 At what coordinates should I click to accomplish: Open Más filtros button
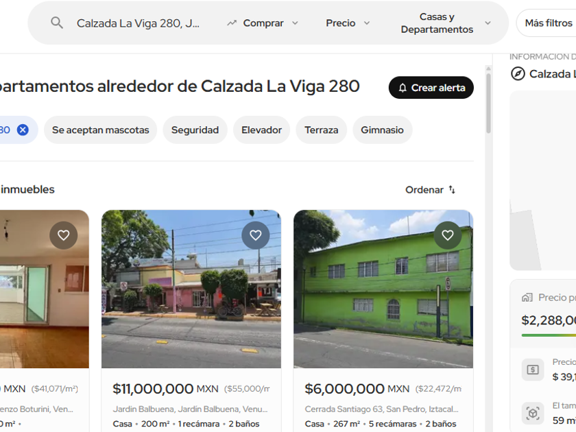548,23
